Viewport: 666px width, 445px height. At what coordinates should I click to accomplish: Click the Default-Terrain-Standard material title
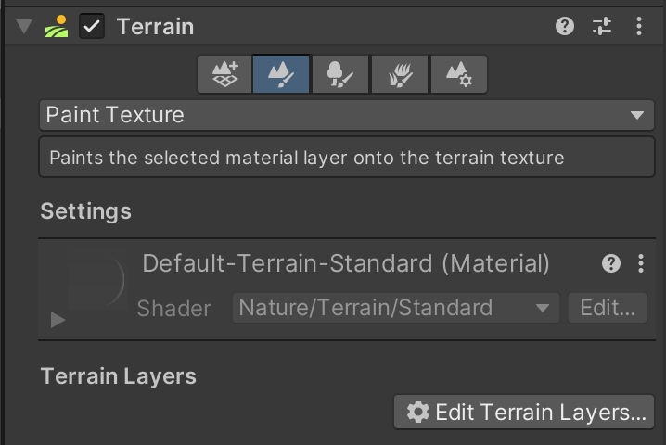[x=346, y=264]
